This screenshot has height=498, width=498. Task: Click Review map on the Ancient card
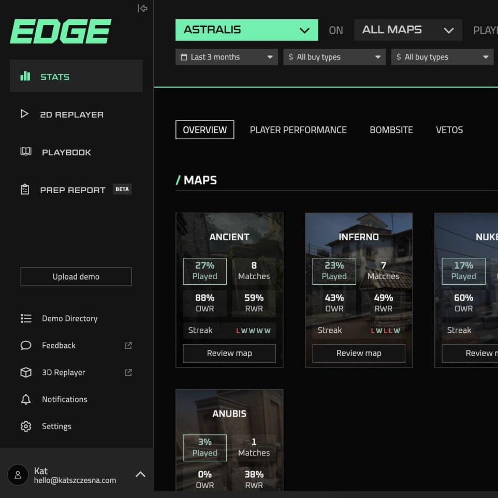229,353
